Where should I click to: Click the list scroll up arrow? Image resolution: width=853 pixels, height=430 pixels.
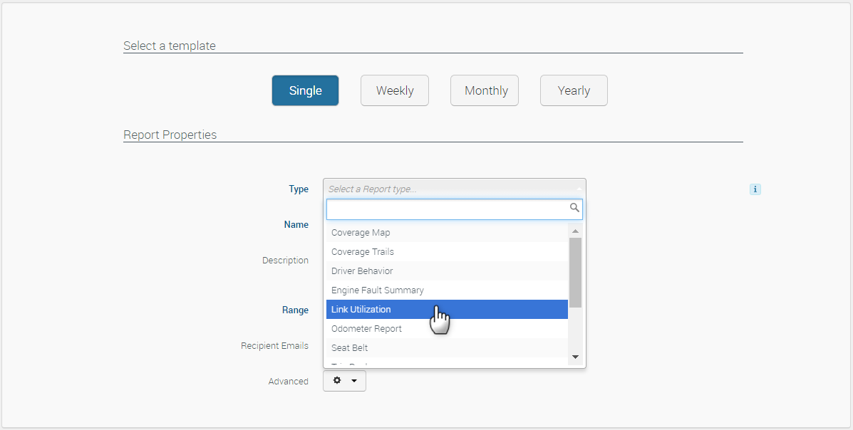pyautogui.click(x=575, y=231)
